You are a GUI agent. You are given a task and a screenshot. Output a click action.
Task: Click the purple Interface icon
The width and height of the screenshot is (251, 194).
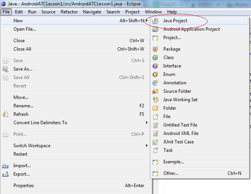pyautogui.click(x=155, y=66)
